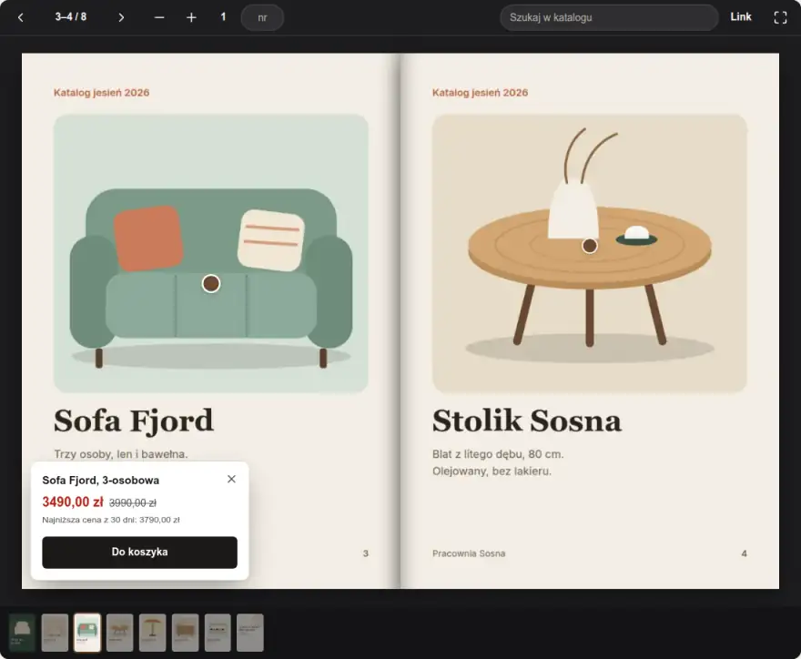The height and width of the screenshot is (659, 801).
Task: Open the wooden cabinet thumbnail
Action: click(x=186, y=633)
